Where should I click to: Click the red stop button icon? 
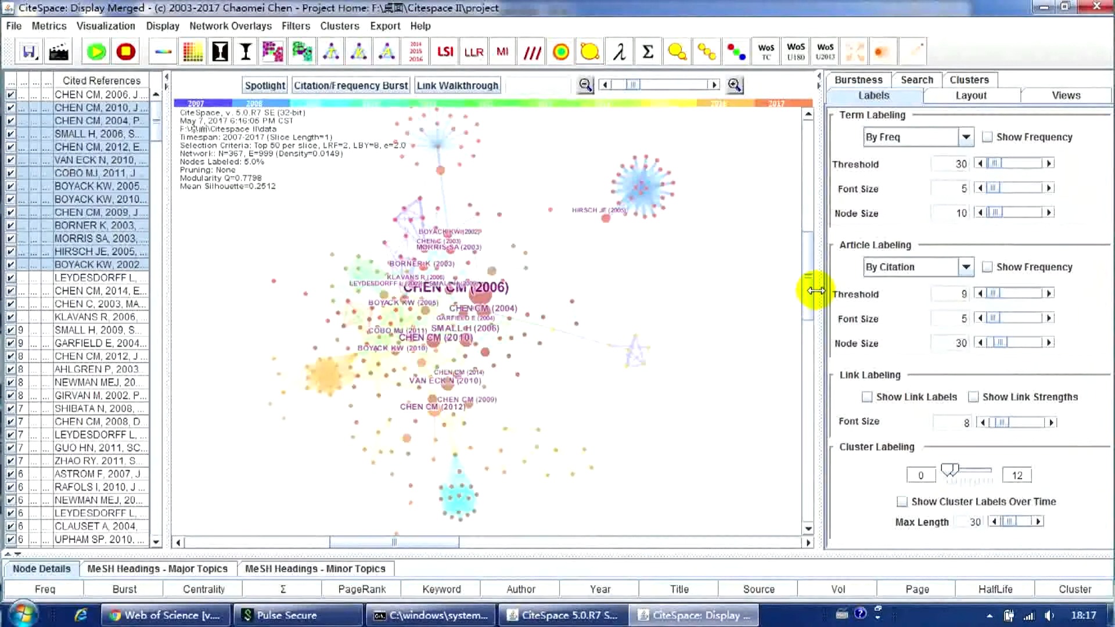(125, 52)
